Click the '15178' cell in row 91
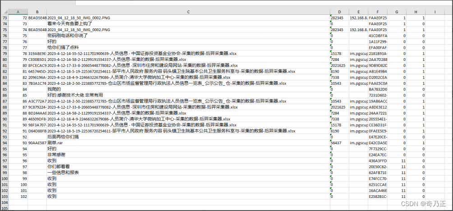The image size is (453, 211). pyautogui.click(x=339, y=125)
